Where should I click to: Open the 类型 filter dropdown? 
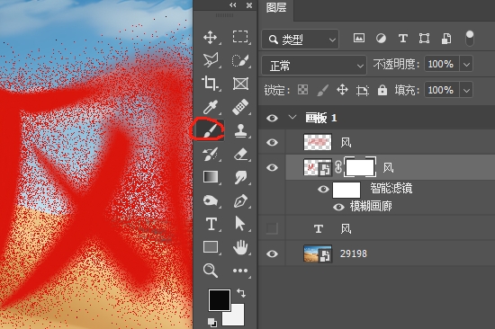(x=300, y=40)
